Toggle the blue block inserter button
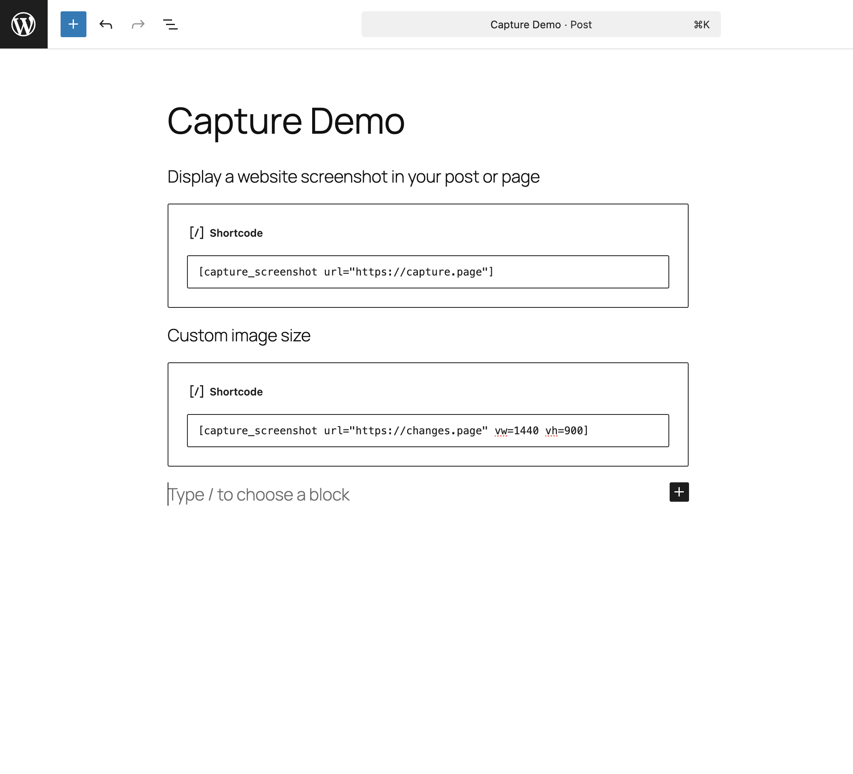This screenshot has height=774, width=853. (x=73, y=24)
